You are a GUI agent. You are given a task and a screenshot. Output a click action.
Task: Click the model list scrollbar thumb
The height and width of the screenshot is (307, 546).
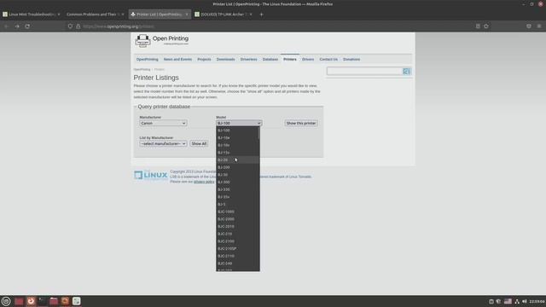(258, 133)
